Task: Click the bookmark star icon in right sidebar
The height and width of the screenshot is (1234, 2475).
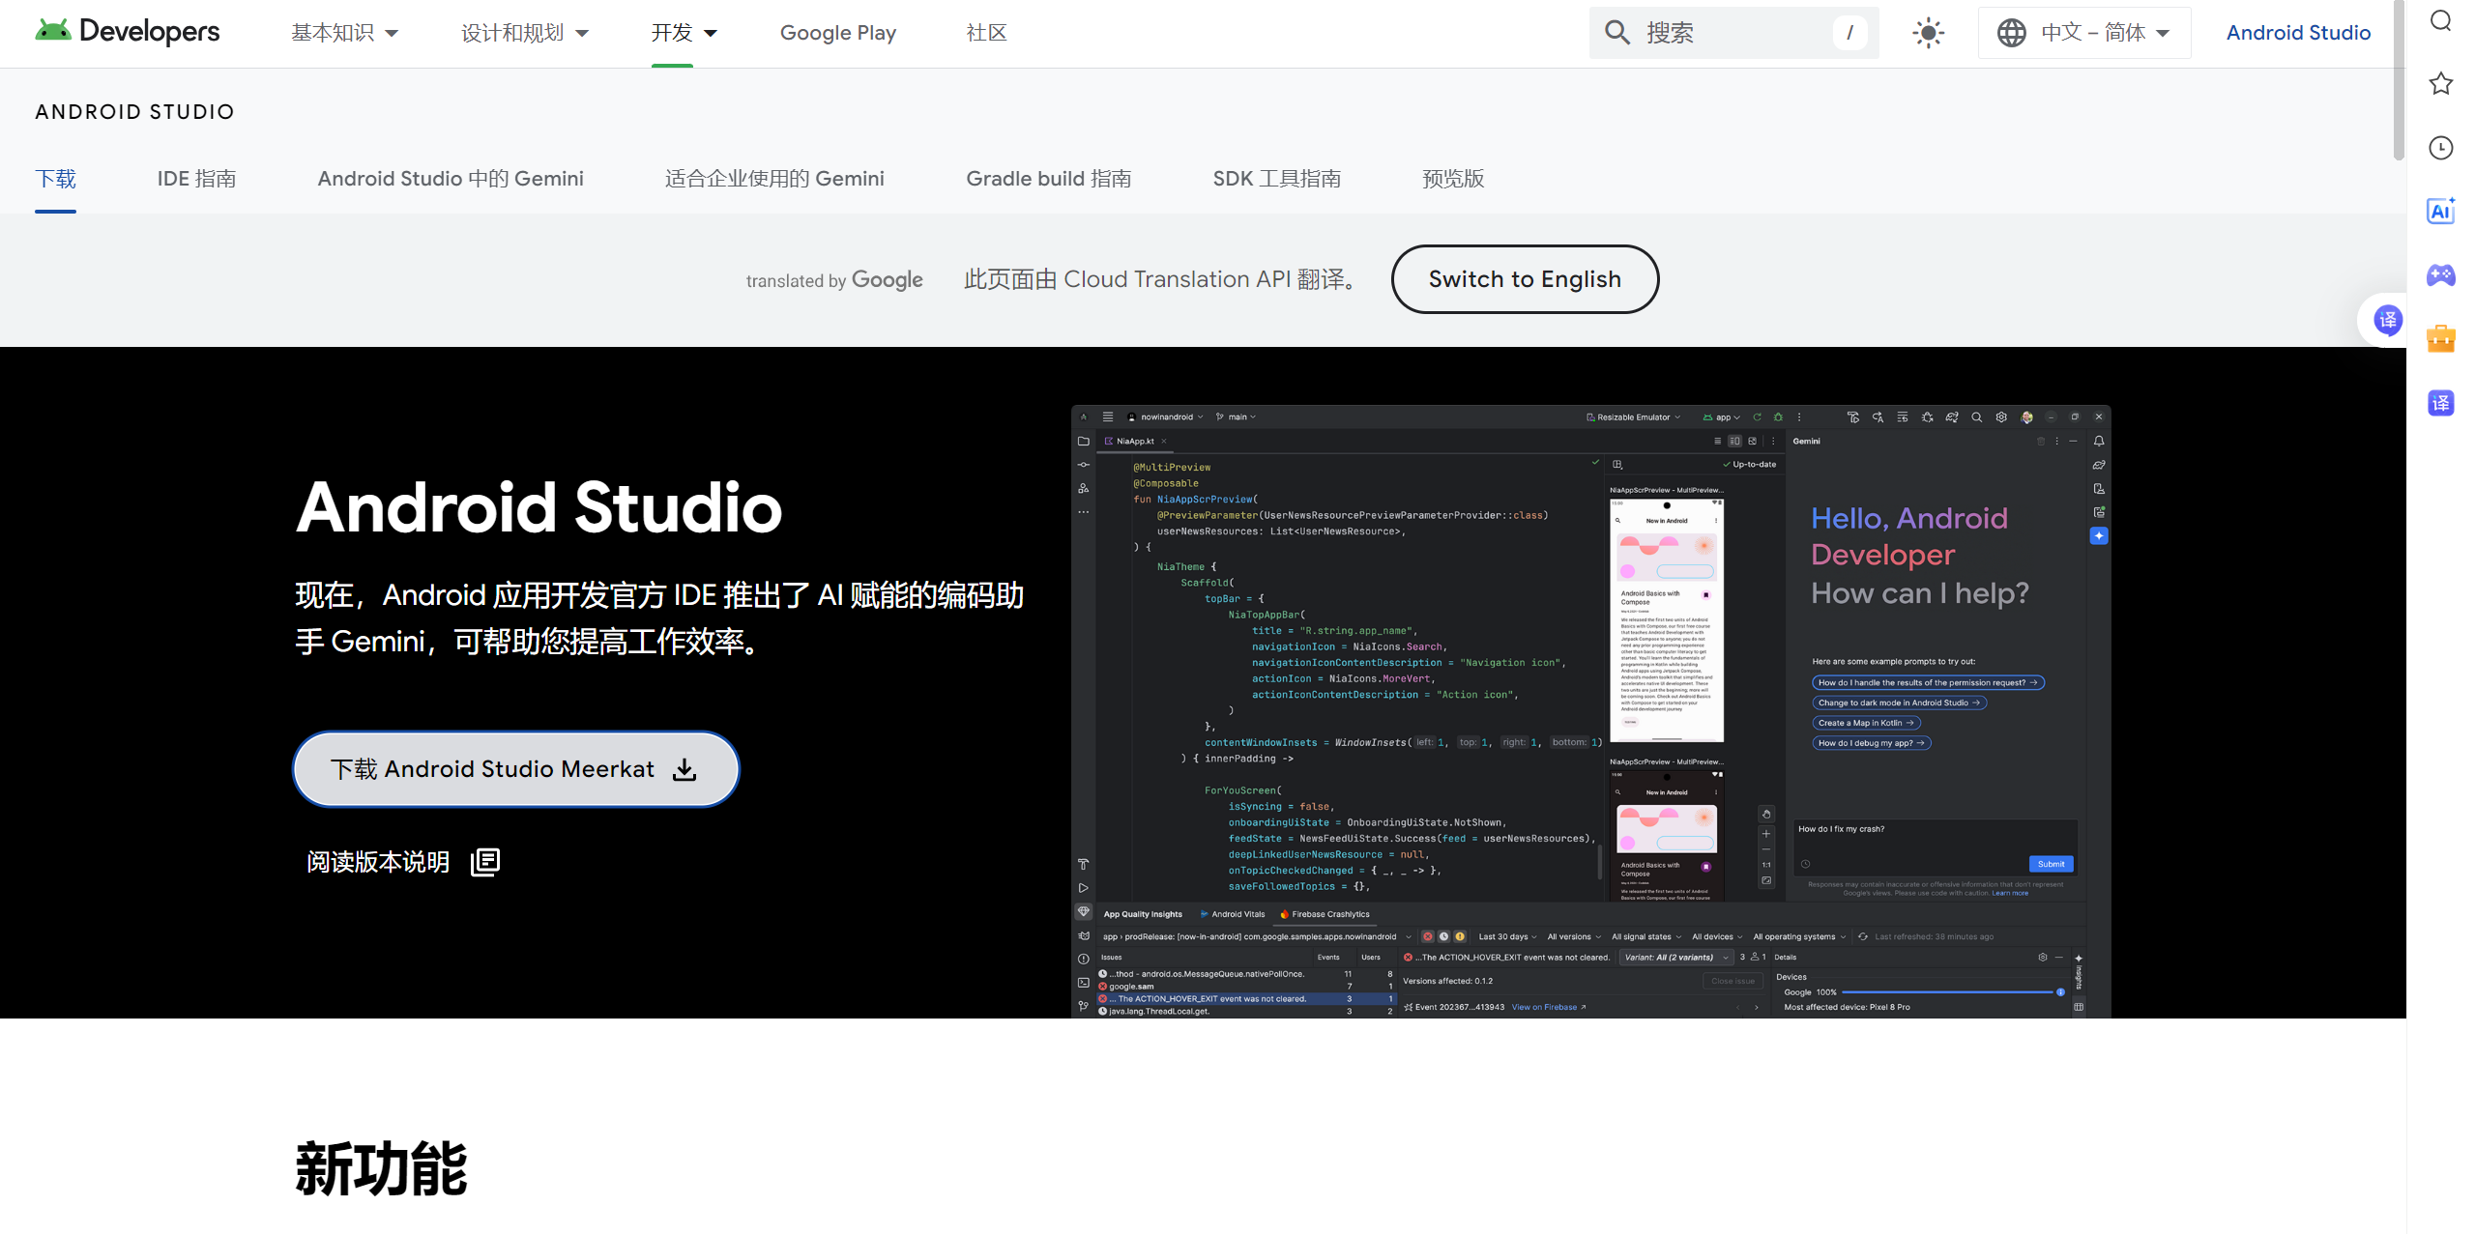Action: [2440, 84]
